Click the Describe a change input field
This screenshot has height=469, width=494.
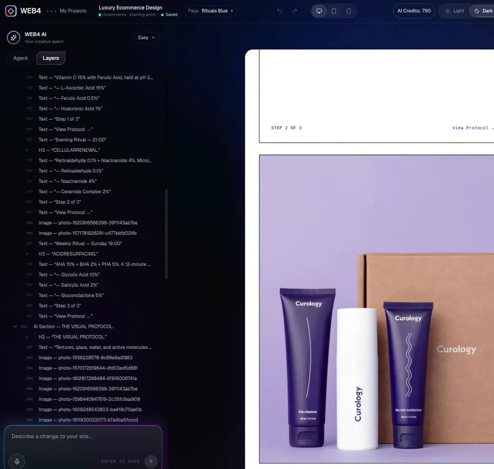point(83,437)
